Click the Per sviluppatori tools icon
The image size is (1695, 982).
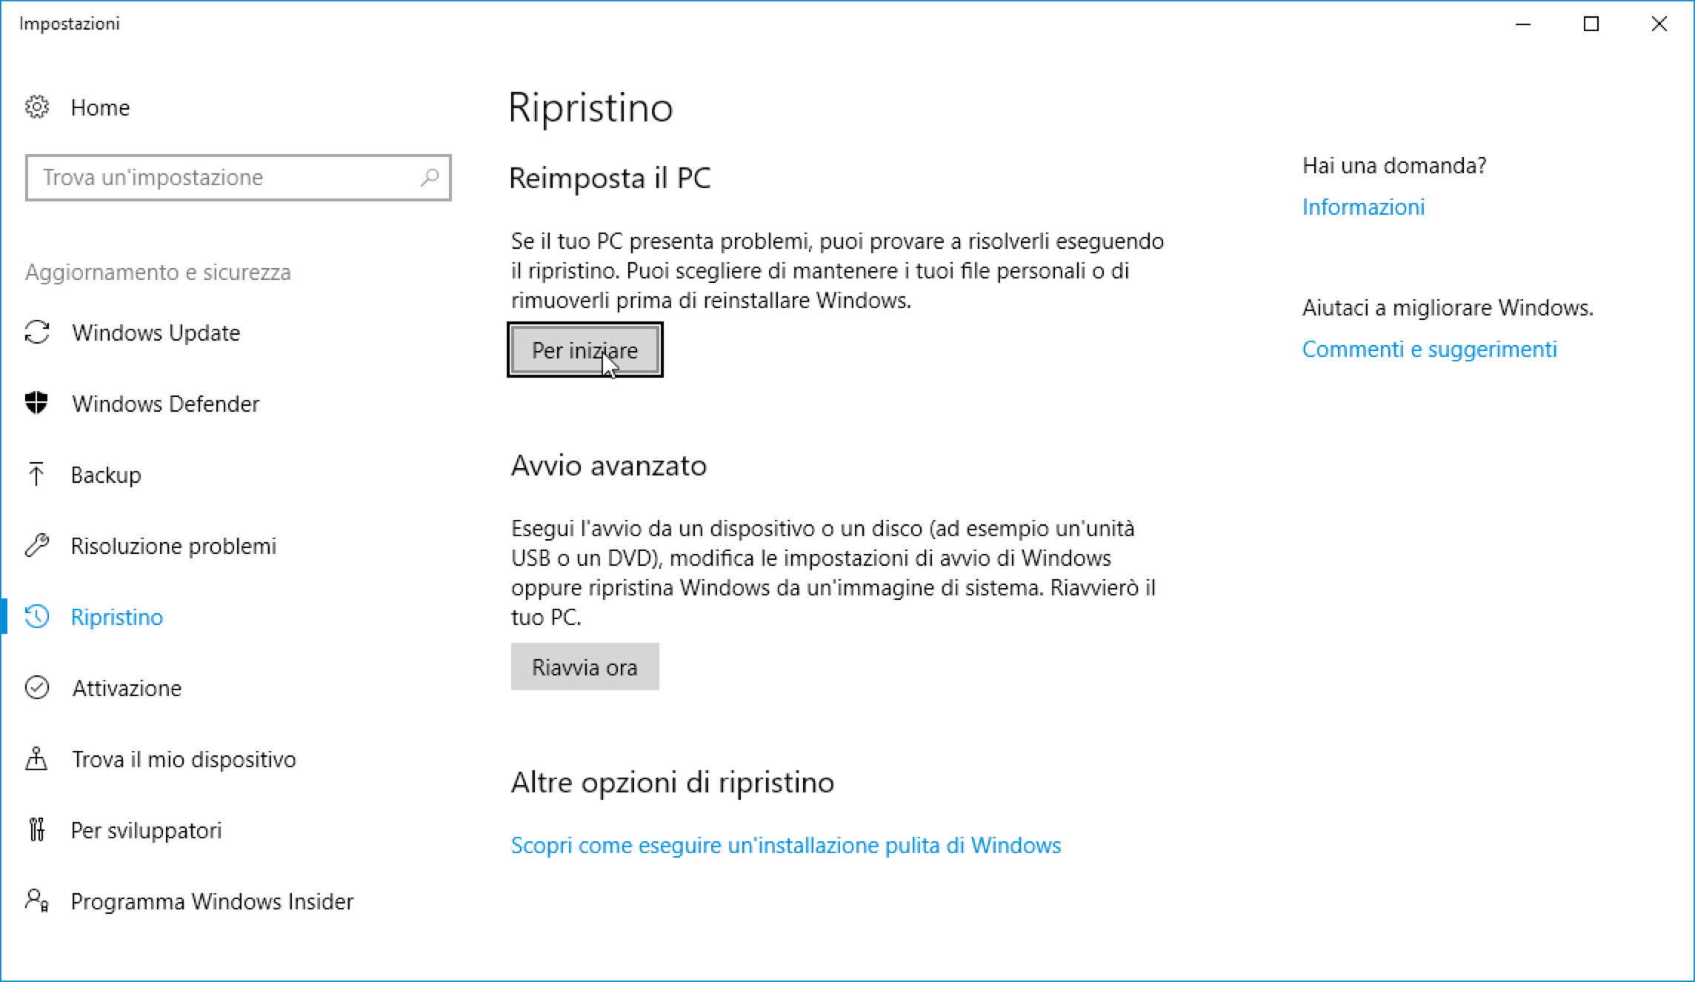tap(36, 830)
